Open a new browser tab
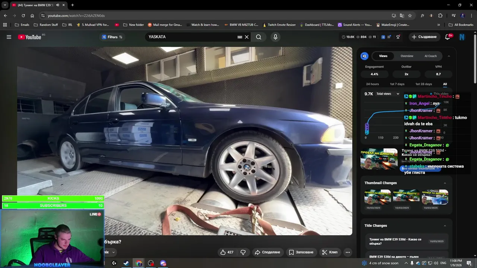 point(72,5)
